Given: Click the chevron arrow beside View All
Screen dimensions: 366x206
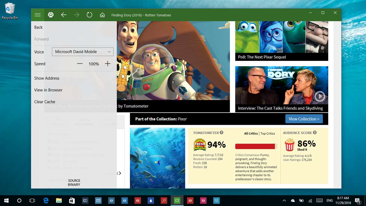Looking at the screenshot, I should [120, 173].
